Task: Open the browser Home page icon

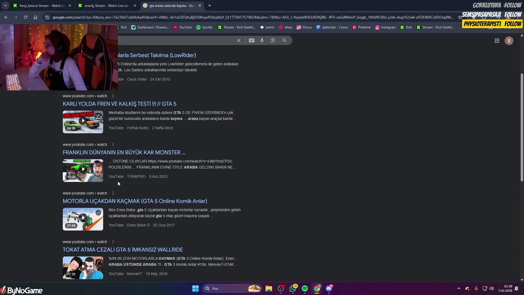Action: (35, 17)
